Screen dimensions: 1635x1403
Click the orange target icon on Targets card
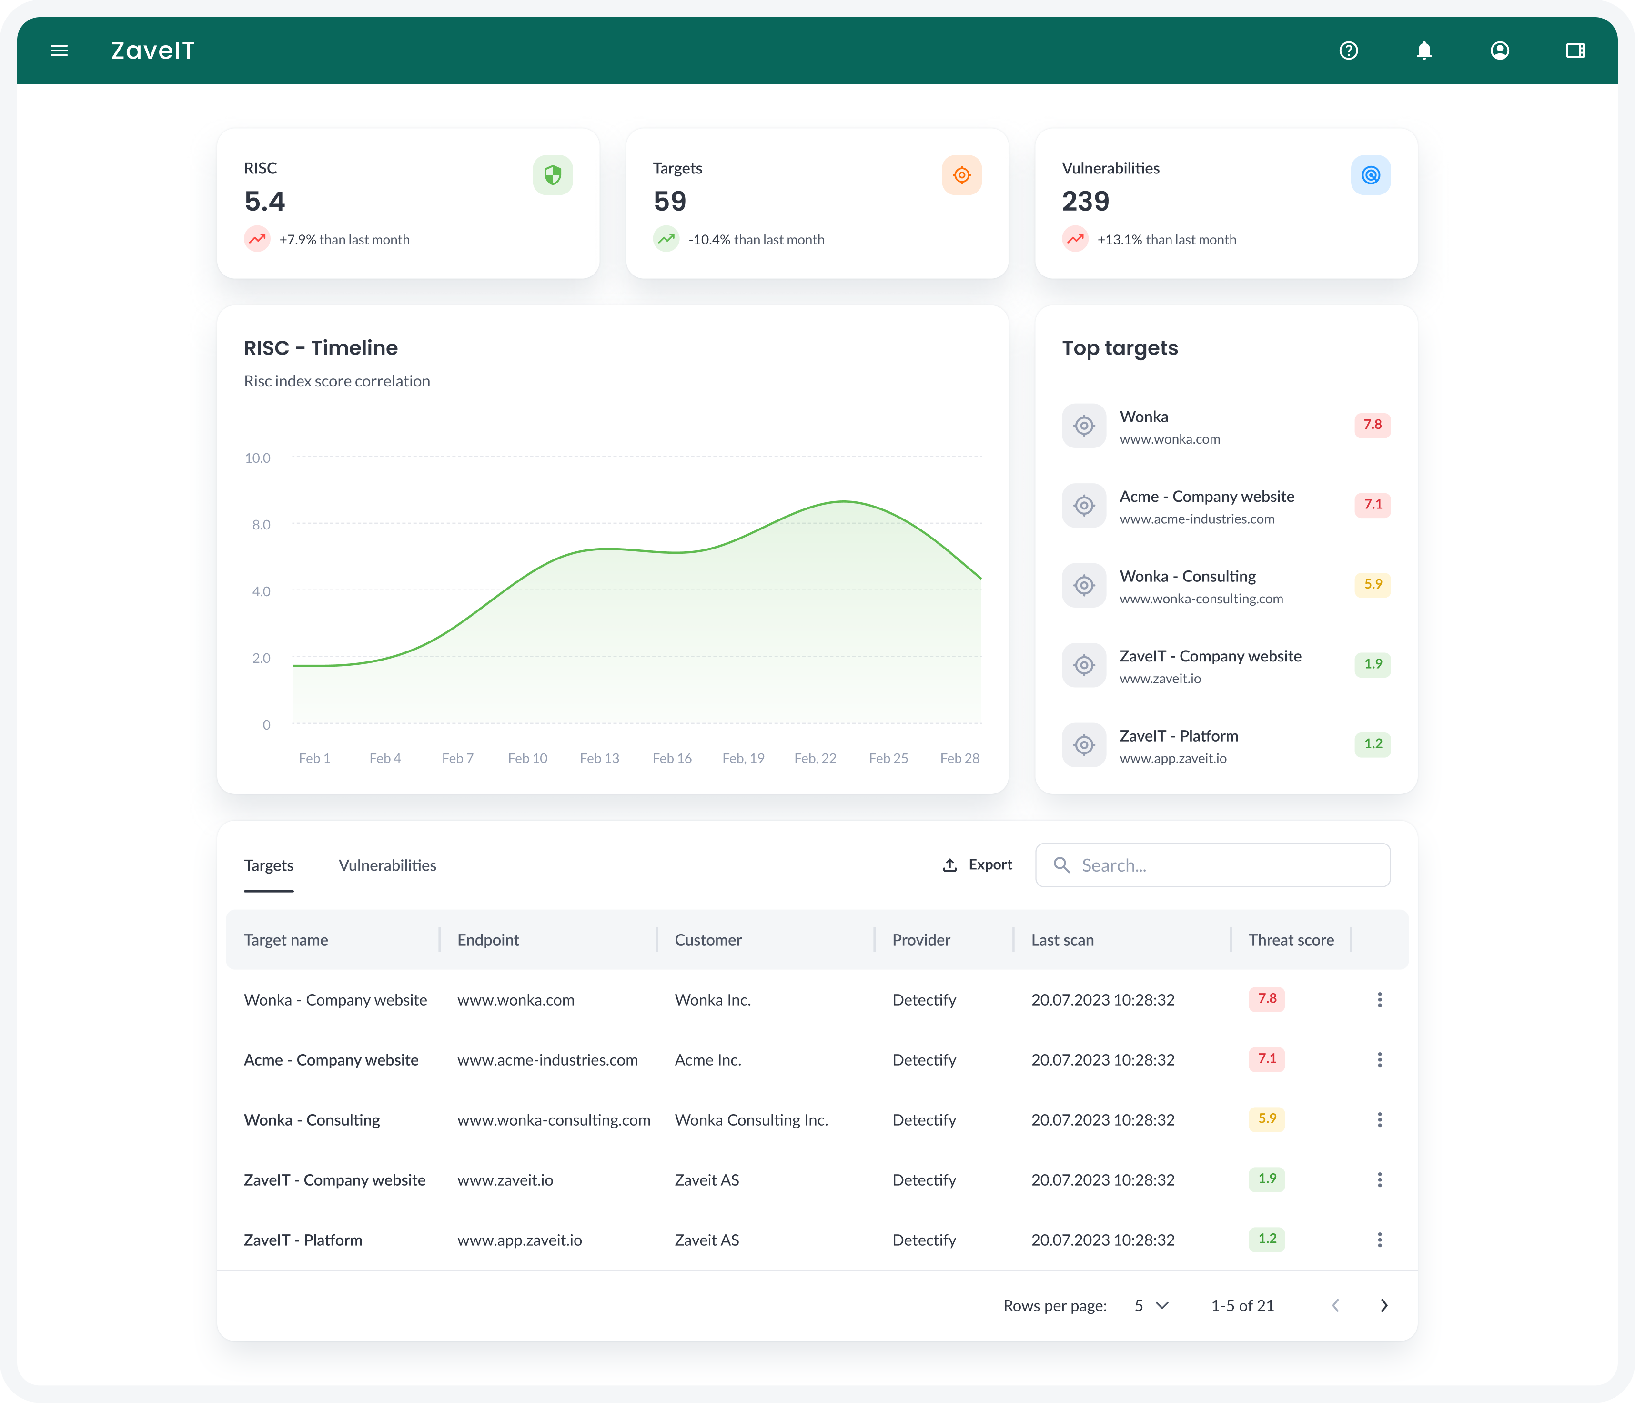pos(962,175)
